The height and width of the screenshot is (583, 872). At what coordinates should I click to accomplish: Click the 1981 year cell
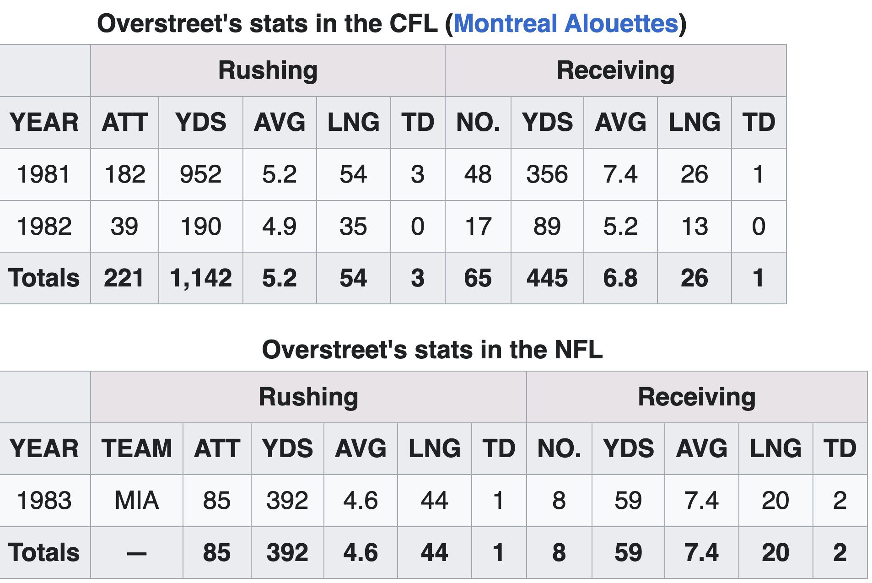pyautogui.click(x=44, y=174)
